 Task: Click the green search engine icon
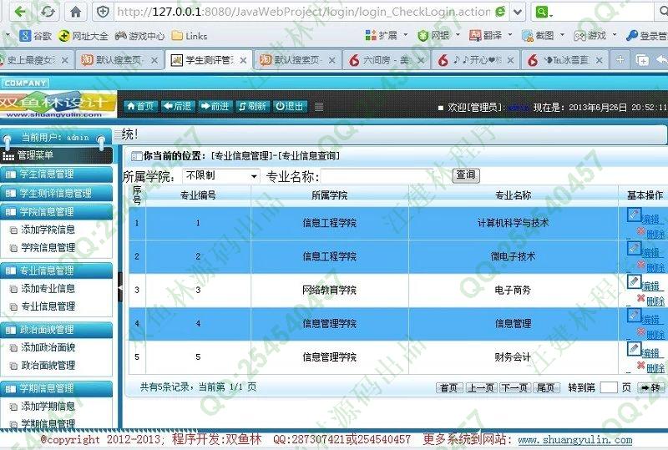(541, 12)
